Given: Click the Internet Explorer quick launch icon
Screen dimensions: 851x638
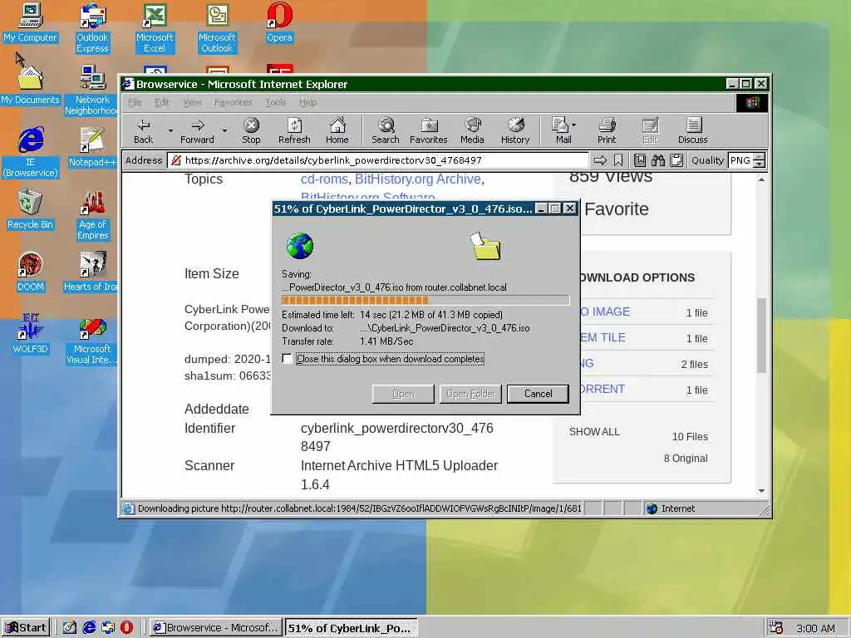Looking at the screenshot, I should pyautogui.click(x=89, y=628).
